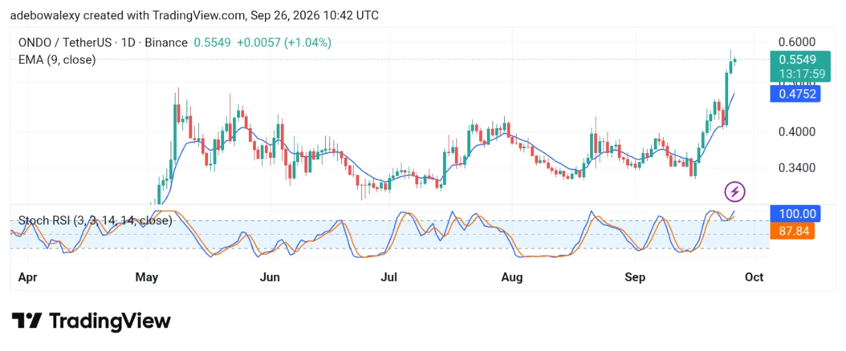Click the ONDO / TetherUS symbol title
The width and height of the screenshot is (846, 351).
click(103, 42)
